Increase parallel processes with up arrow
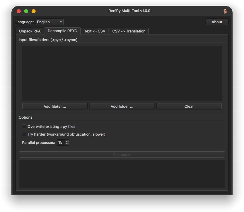244x212 pixels. (x=67, y=141)
